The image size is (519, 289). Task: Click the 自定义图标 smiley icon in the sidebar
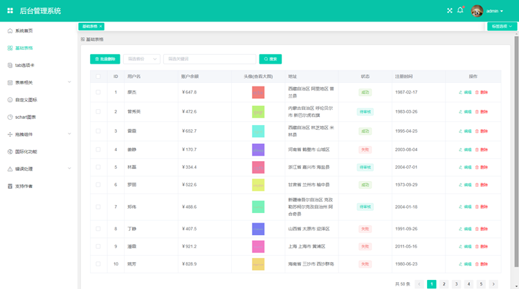point(10,100)
